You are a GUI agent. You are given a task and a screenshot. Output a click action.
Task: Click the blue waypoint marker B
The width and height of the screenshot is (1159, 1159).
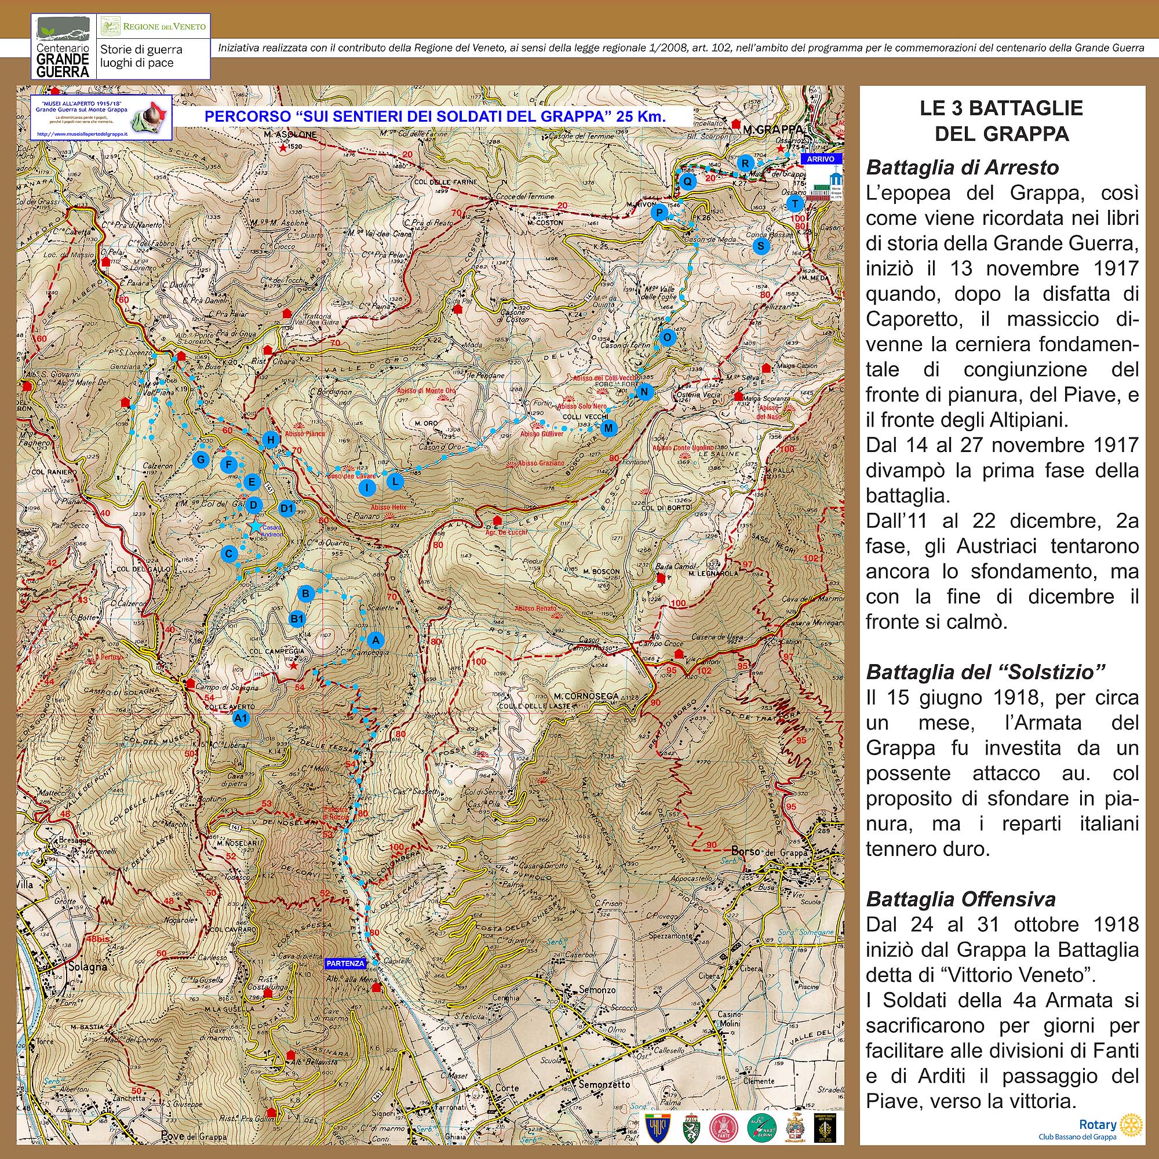(306, 594)
